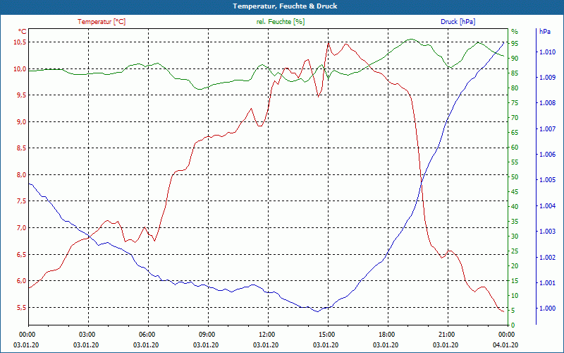Click the green '%' axis unit label

515,31
